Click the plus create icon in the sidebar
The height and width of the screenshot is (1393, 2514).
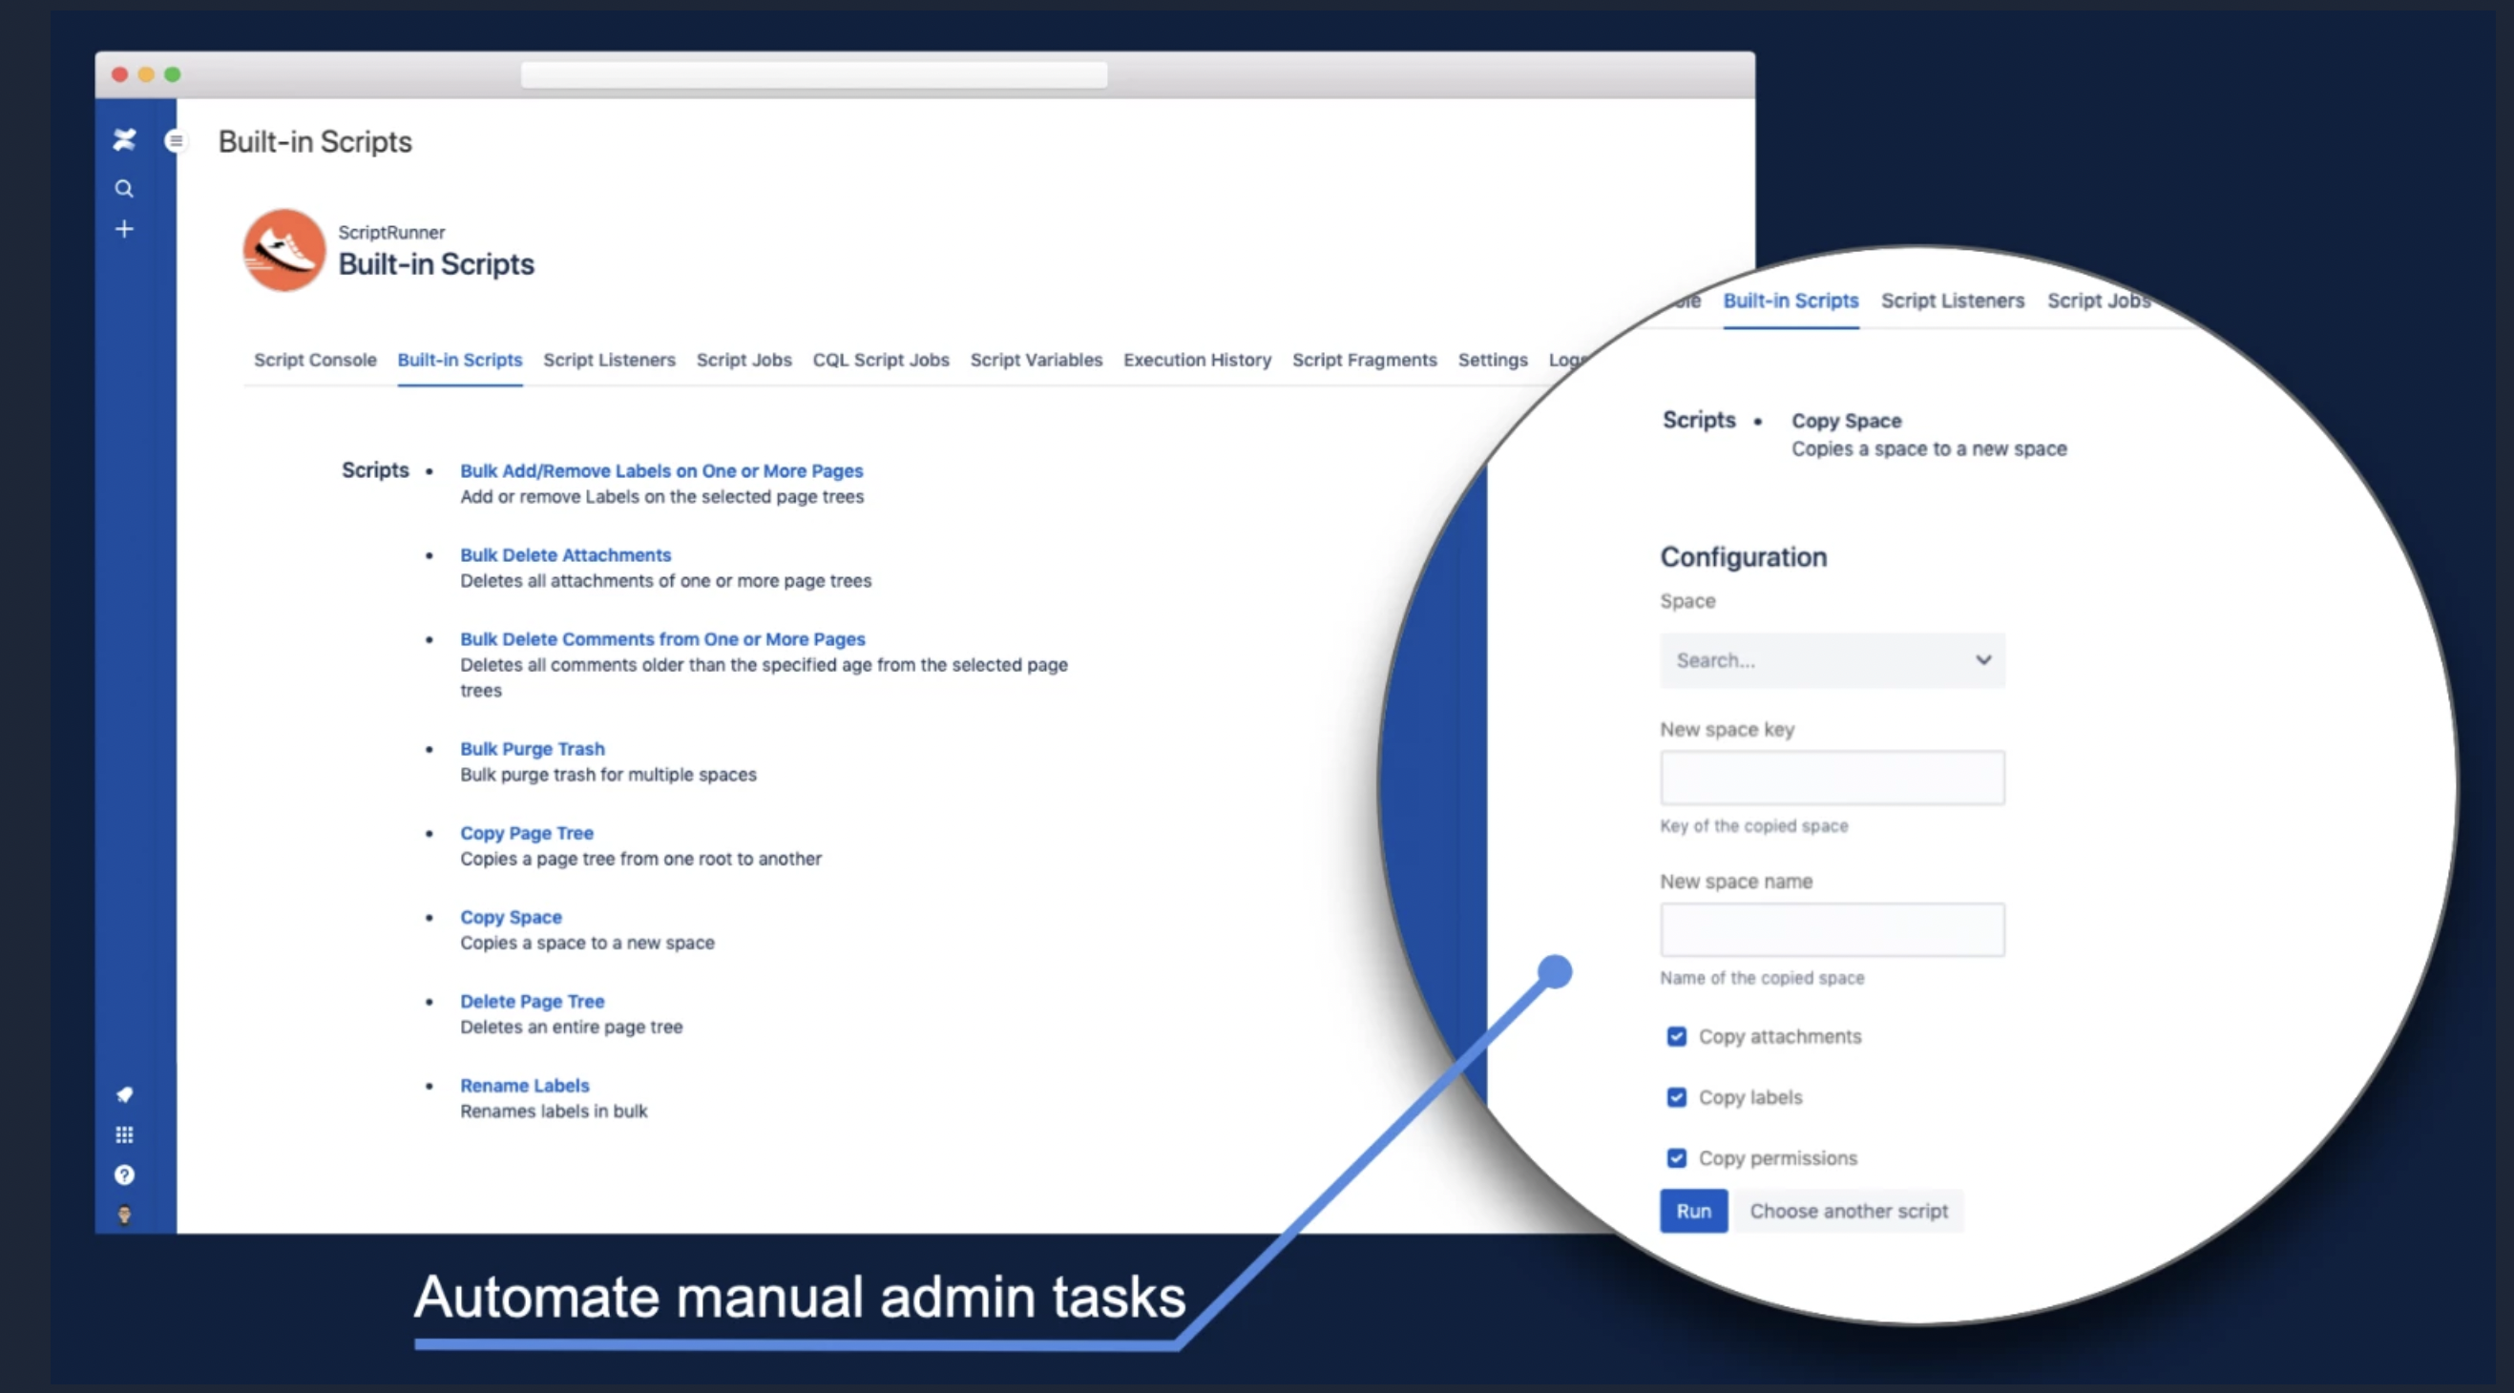pos(124,229)
